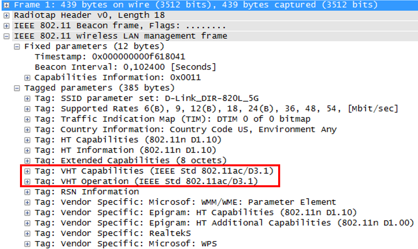
Task: Expand the Supported Rates tag
Action: (x=27, y=109)
